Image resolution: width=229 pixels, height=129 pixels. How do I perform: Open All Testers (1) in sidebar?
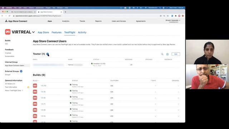pyautogui.click(x=10, y=84)
